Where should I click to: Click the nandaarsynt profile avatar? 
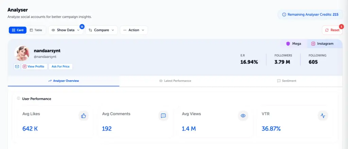click(22, 53)
